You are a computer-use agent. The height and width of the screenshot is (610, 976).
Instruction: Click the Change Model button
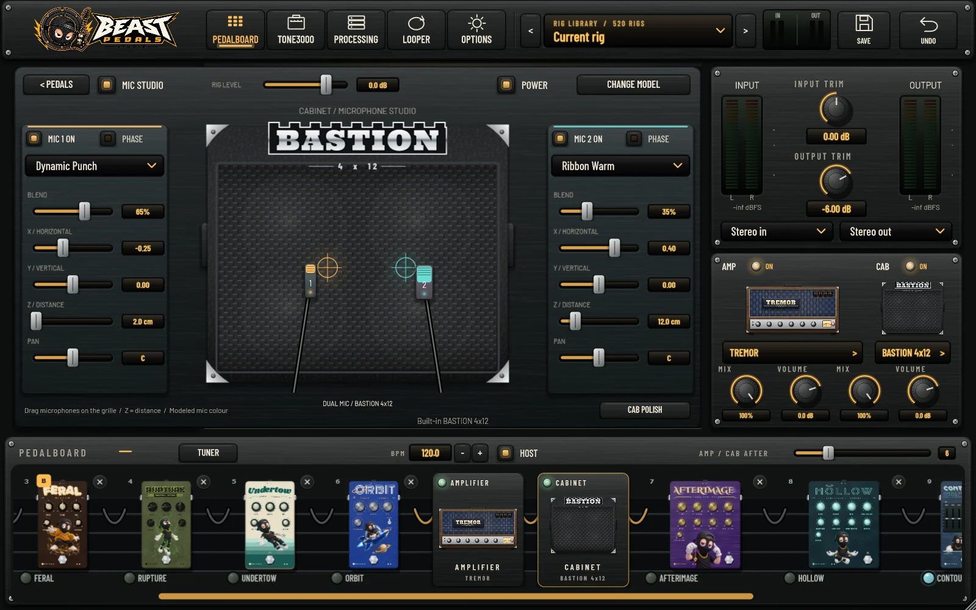[x=633, y=85]
